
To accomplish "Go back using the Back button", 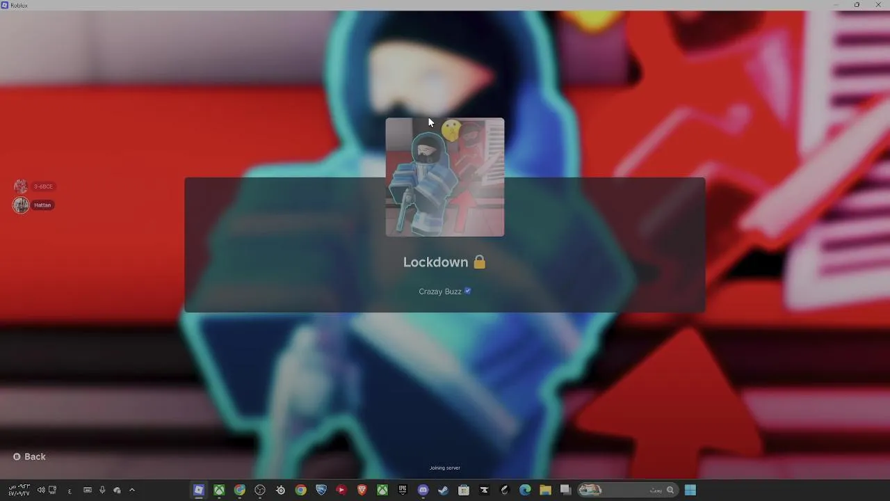I will click(x=29, y=456).
